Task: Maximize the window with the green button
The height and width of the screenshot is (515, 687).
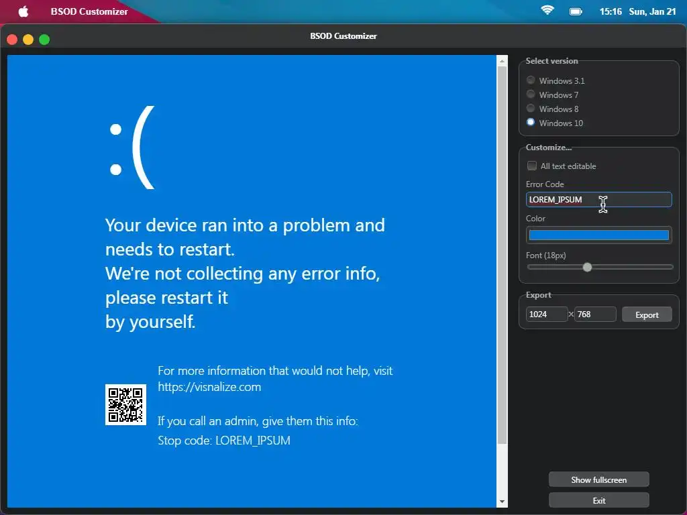Action: click(44, 40)
